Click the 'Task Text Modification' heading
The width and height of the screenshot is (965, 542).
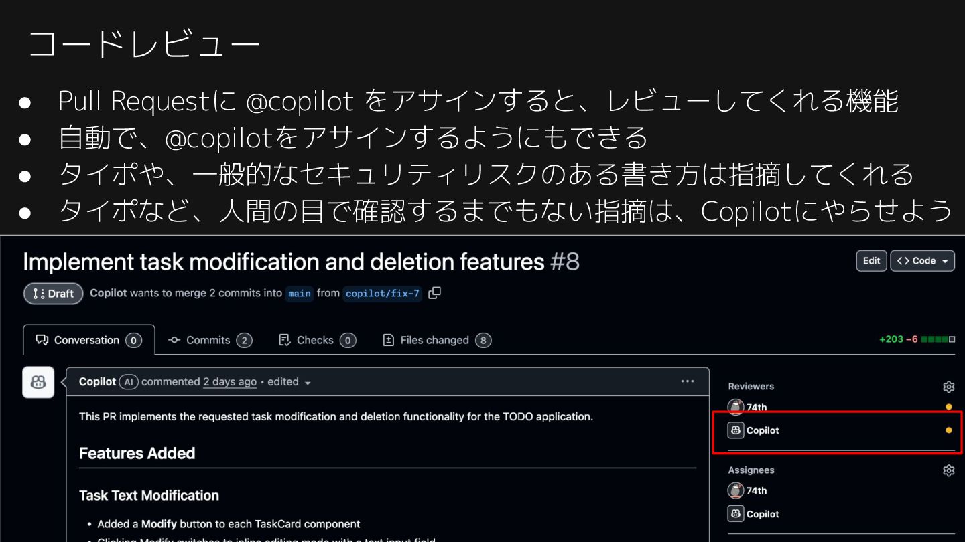click(x=149, y=495)
